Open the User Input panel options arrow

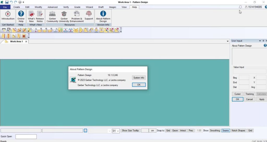click(260, 41)
